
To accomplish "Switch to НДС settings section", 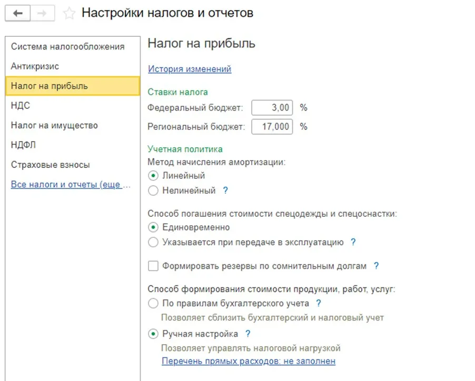I will 21,106.
